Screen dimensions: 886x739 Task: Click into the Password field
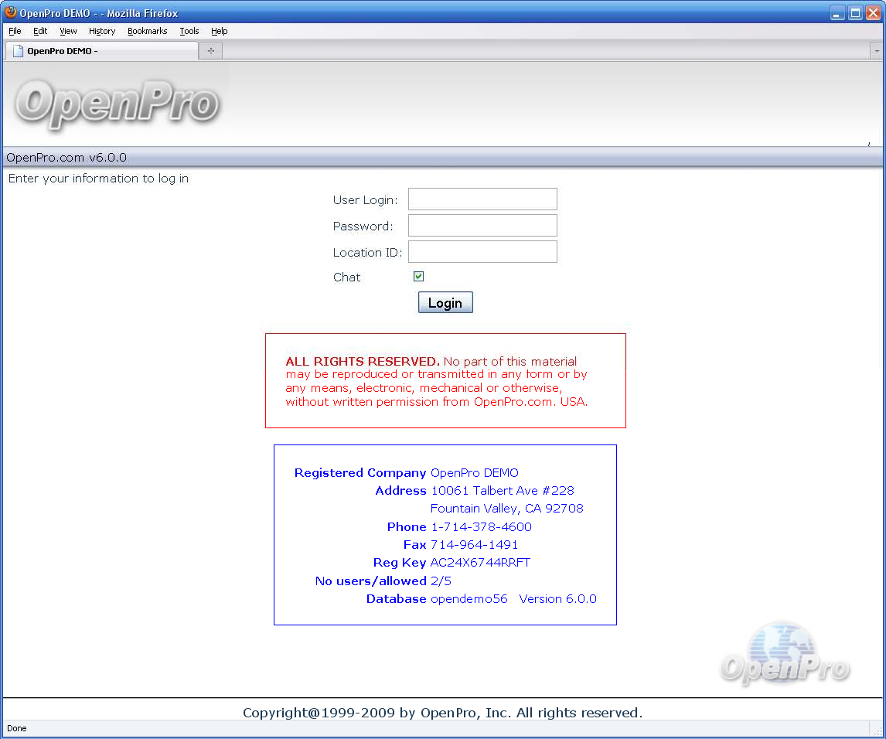point(482,226)
